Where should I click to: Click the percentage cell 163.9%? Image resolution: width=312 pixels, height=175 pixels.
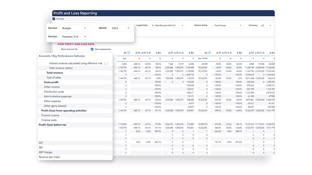point(218,78)
